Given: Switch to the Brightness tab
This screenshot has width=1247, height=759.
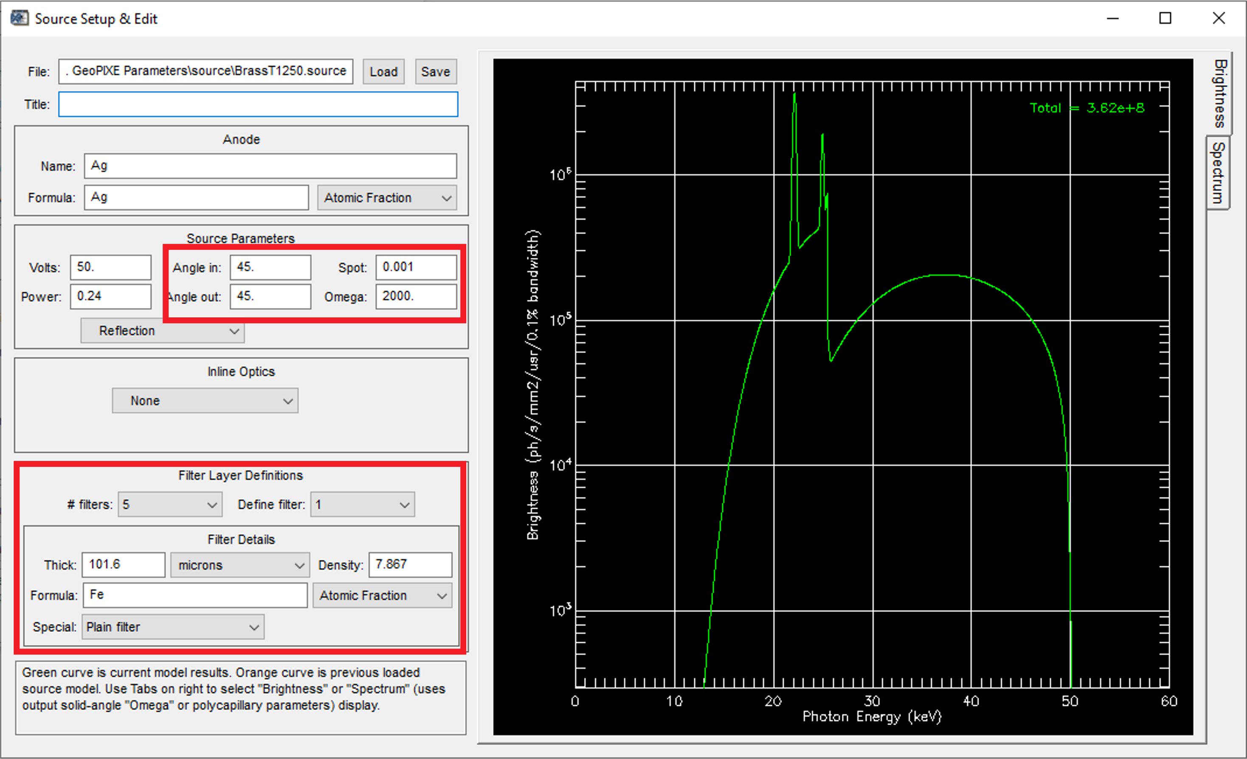Looking at the screenshot, I should (1220, 94).
